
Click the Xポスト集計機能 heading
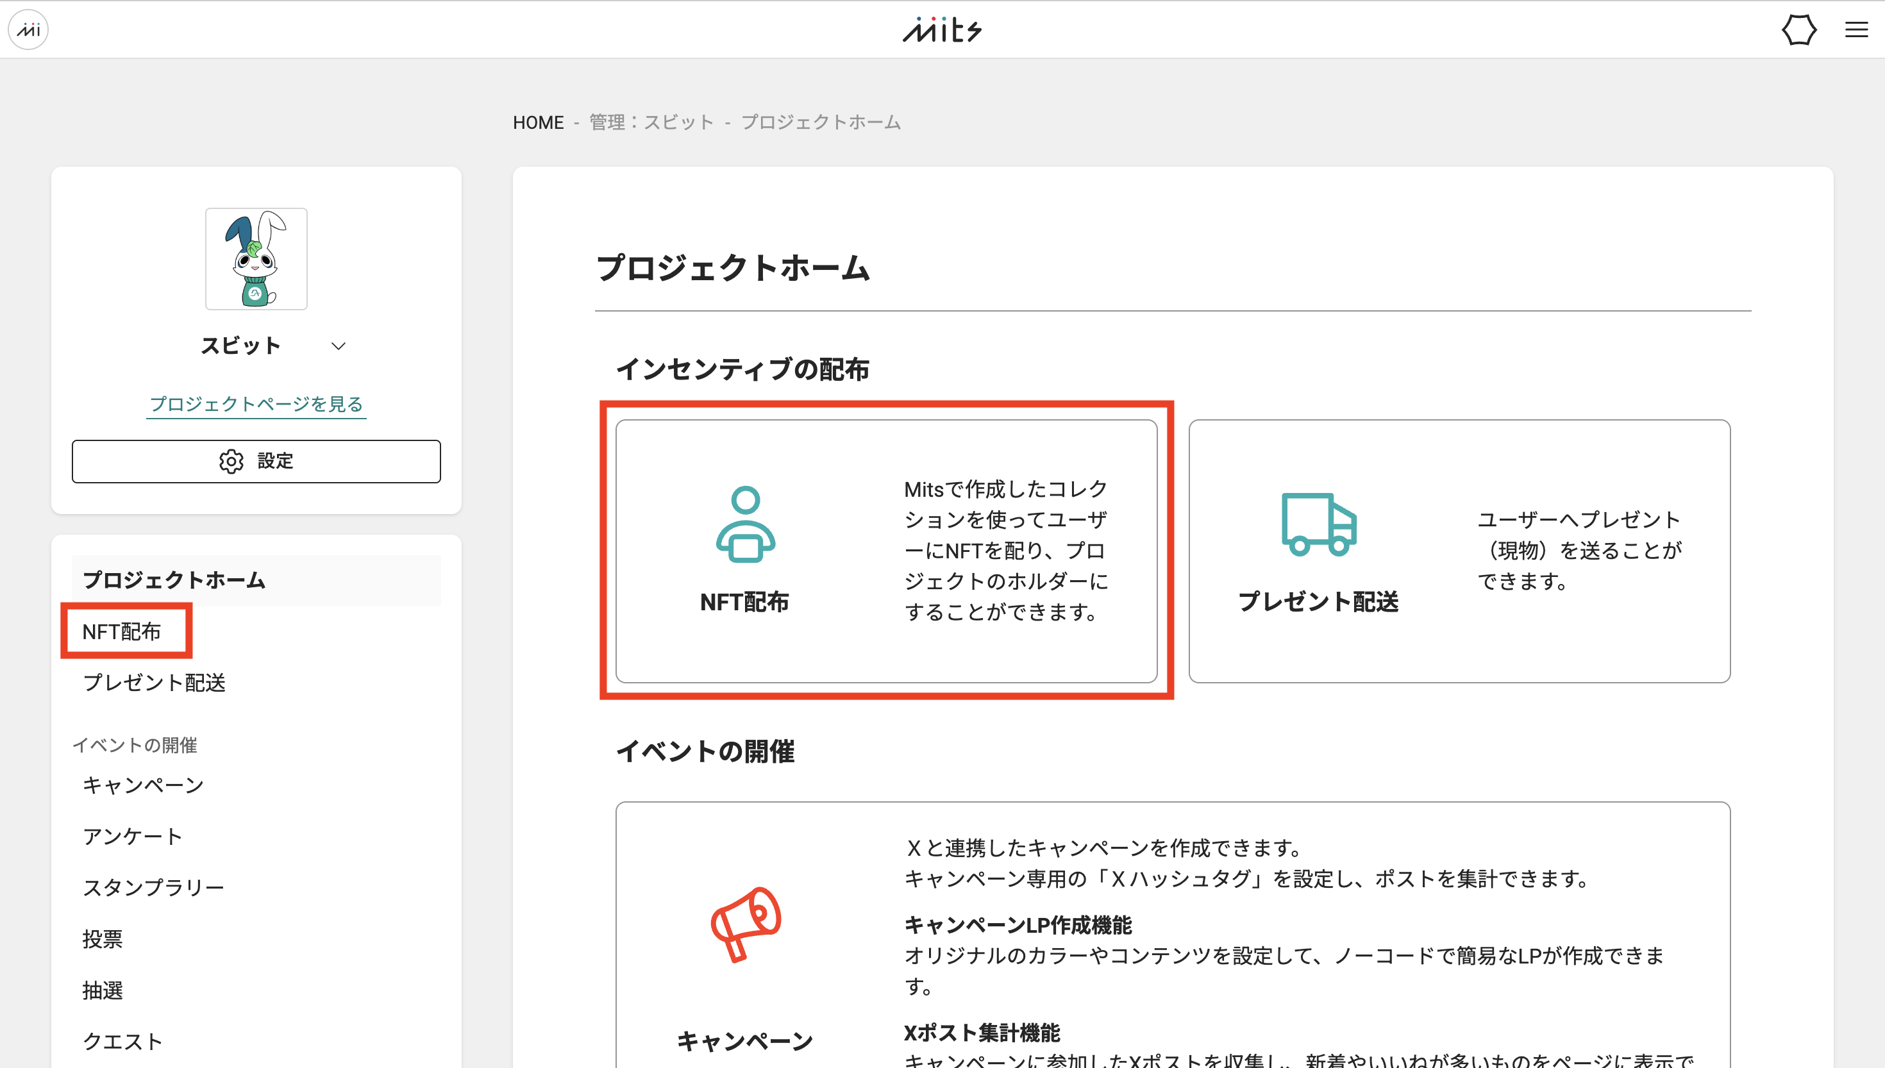[982, 1033]
